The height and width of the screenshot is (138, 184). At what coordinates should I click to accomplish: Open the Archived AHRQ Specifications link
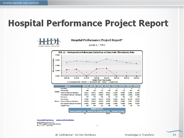point(65,120)
